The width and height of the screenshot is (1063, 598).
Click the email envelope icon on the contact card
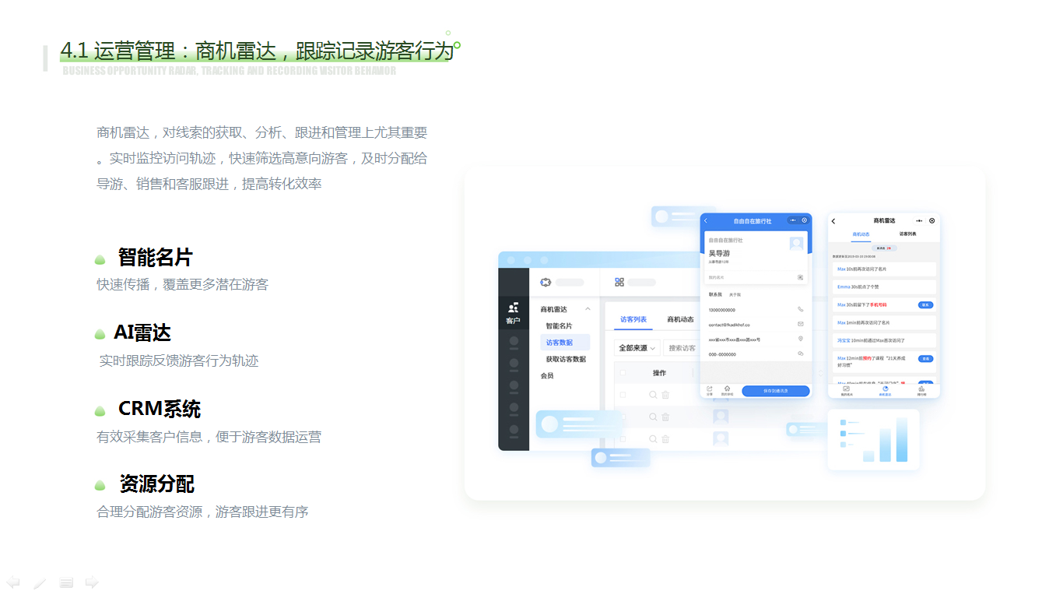[x=800, y=324]
